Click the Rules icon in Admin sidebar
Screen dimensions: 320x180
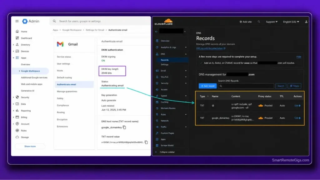coord(17,130)
